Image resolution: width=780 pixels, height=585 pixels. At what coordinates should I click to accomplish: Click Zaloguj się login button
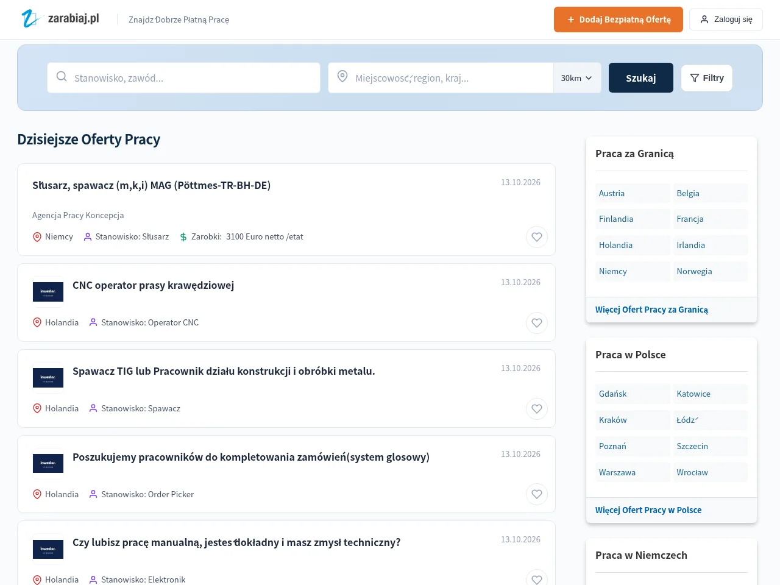click(x=726, y=19)
